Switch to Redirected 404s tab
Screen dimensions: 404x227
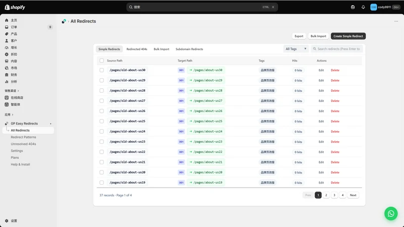137,49
